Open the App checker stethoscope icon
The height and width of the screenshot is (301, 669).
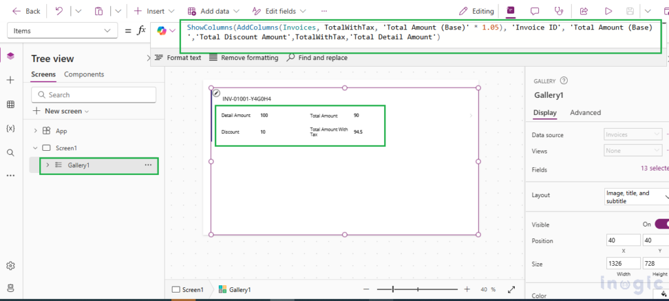click(x=558, y=11)
